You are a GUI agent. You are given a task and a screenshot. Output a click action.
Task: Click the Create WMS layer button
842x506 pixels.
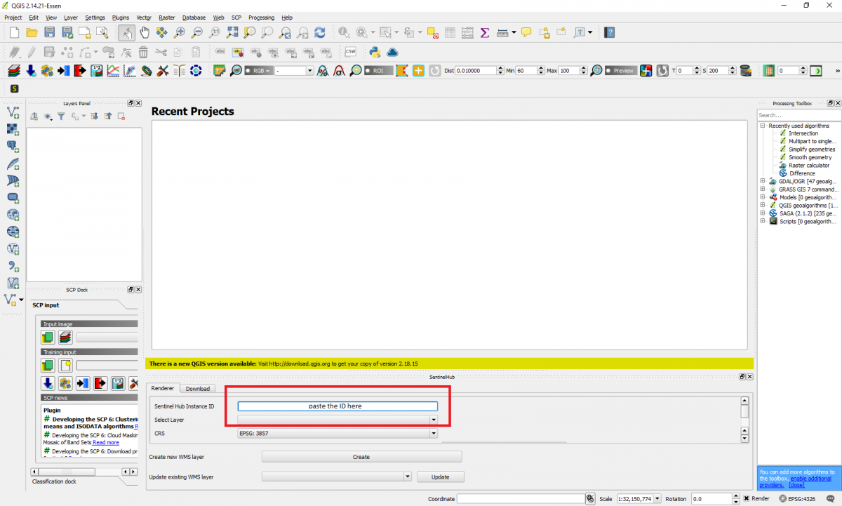coord(361,457)
